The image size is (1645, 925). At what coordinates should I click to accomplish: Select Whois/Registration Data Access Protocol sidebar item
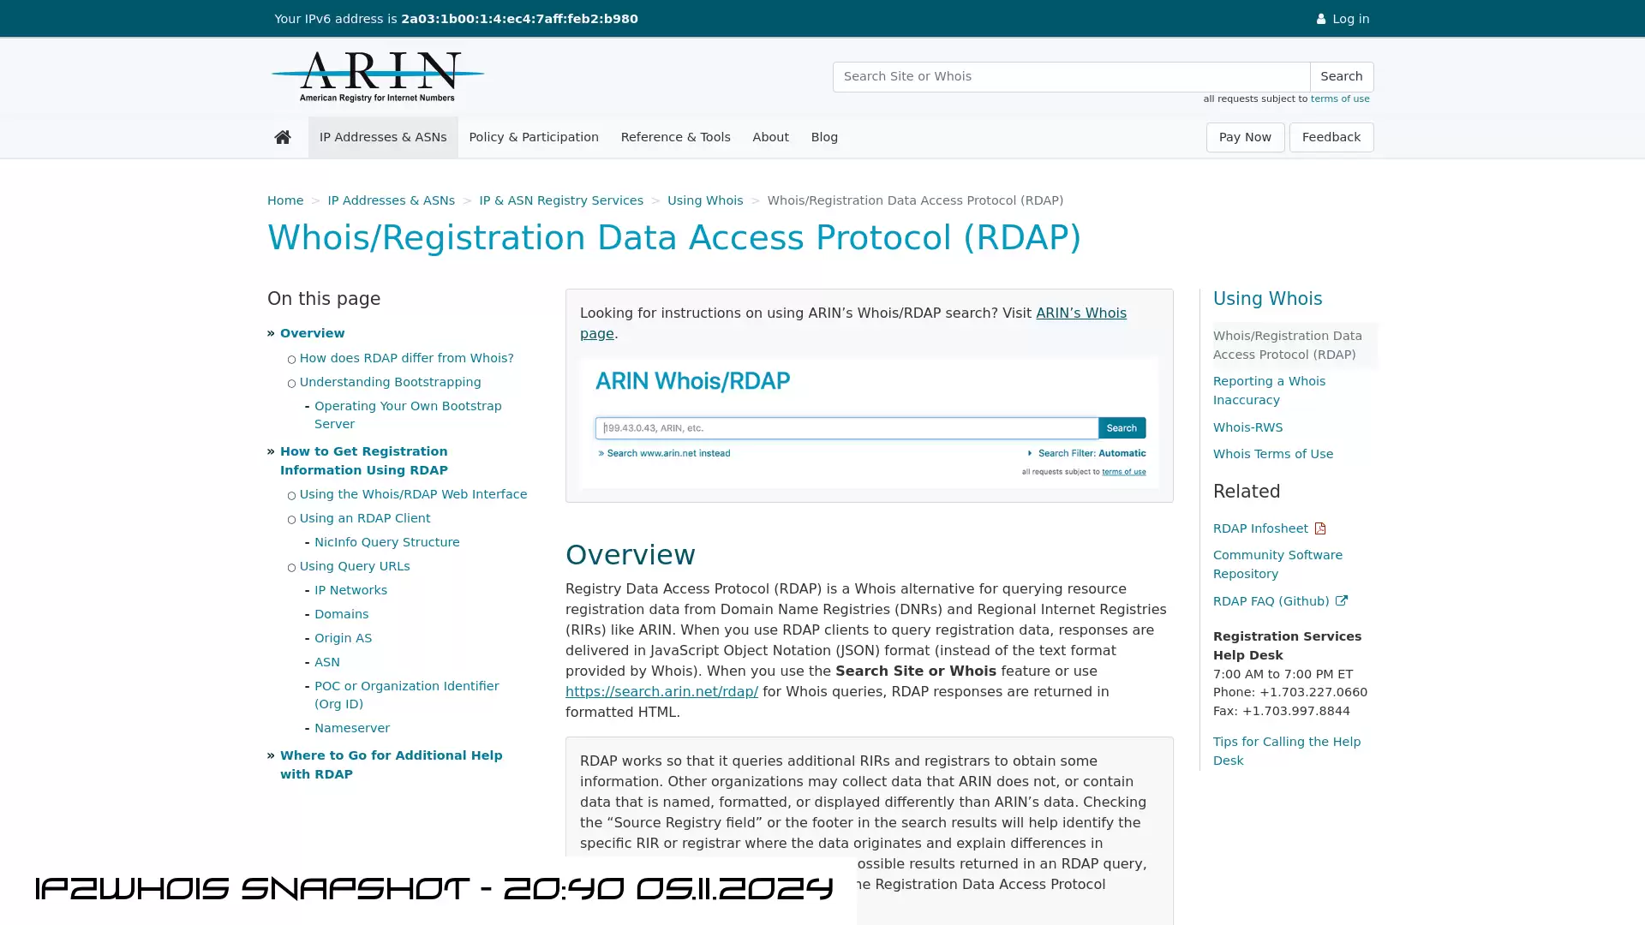pos(1295,345)
